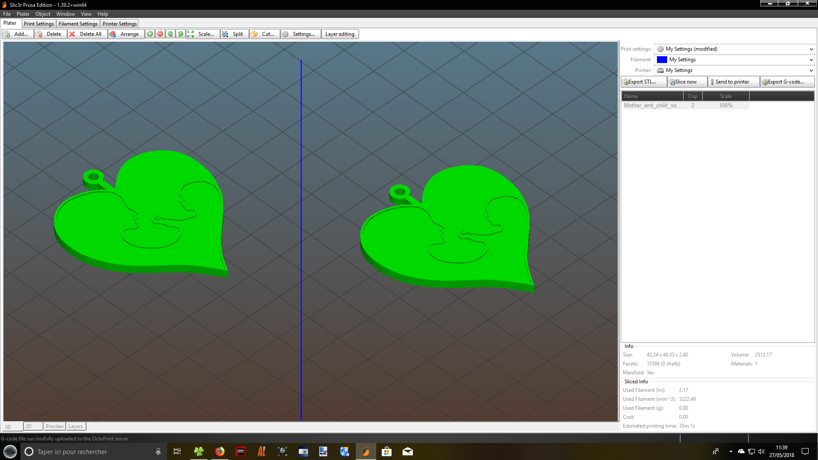Image resolution: width=818 pixels, height=460 pixels.
Task: Expand the Printer preset dropdown
Action: (x=811, y=71)
